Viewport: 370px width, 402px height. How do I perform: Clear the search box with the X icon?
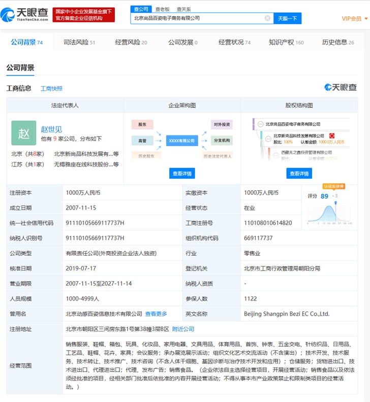click(267, 18)
